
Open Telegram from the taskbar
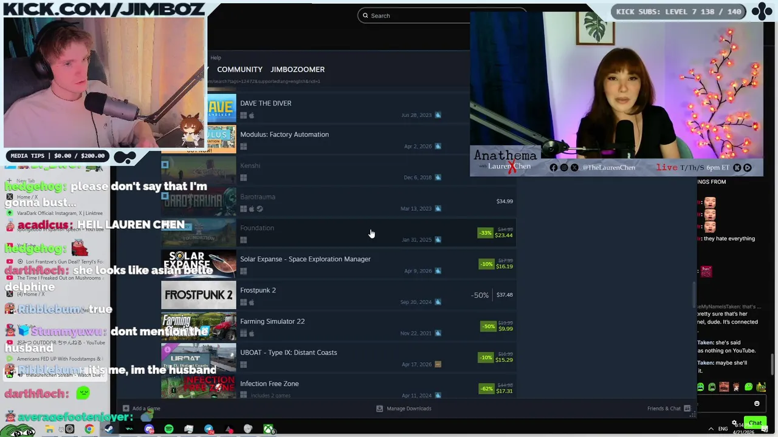pyautogui.click(x=208, y=429)
